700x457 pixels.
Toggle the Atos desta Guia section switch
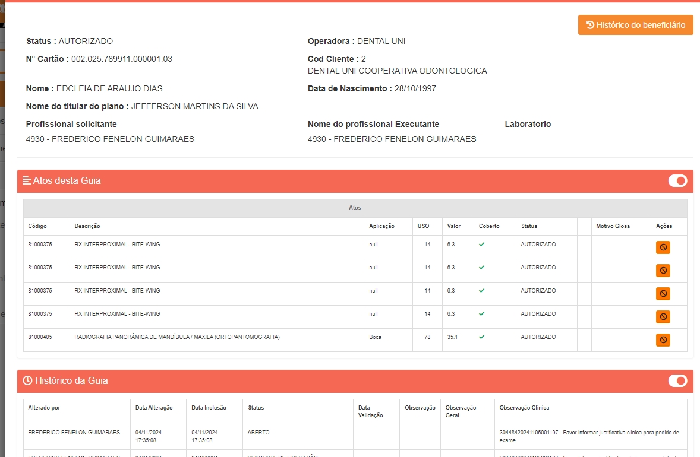pos(677,181)
